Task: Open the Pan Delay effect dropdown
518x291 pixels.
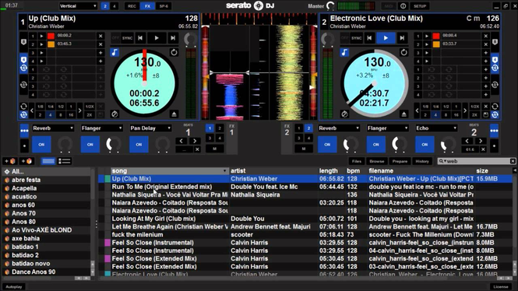Action: [x=150, y=128]
